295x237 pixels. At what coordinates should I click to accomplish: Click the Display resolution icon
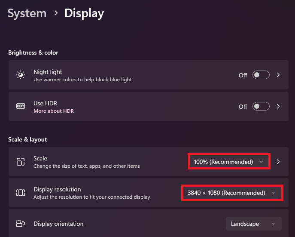(x=21, y=193)
